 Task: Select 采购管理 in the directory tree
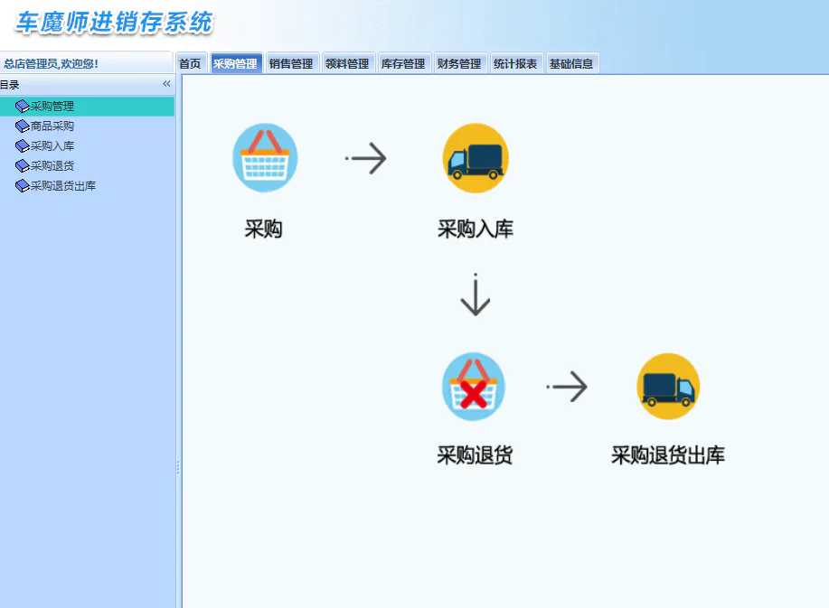coord(87,107)
